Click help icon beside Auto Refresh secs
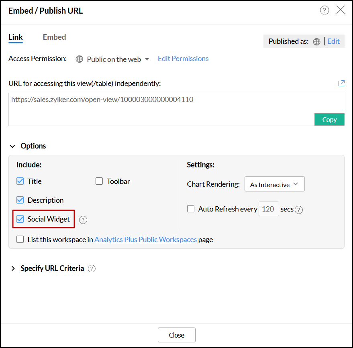Screen dimensions: 353x348 tap(299, 210)
